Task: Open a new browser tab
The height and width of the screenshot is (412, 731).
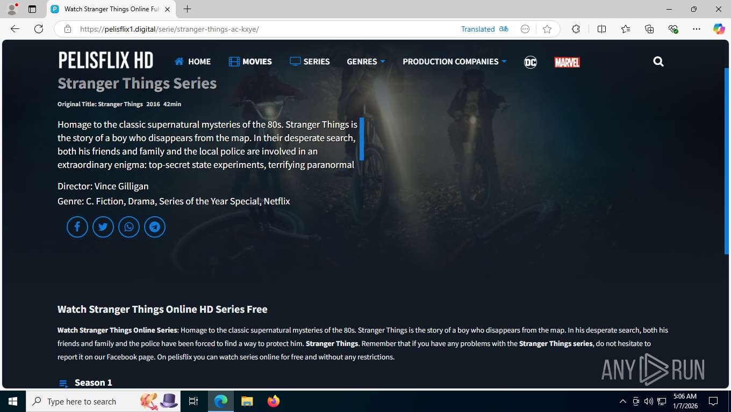Action: [187, 9]
